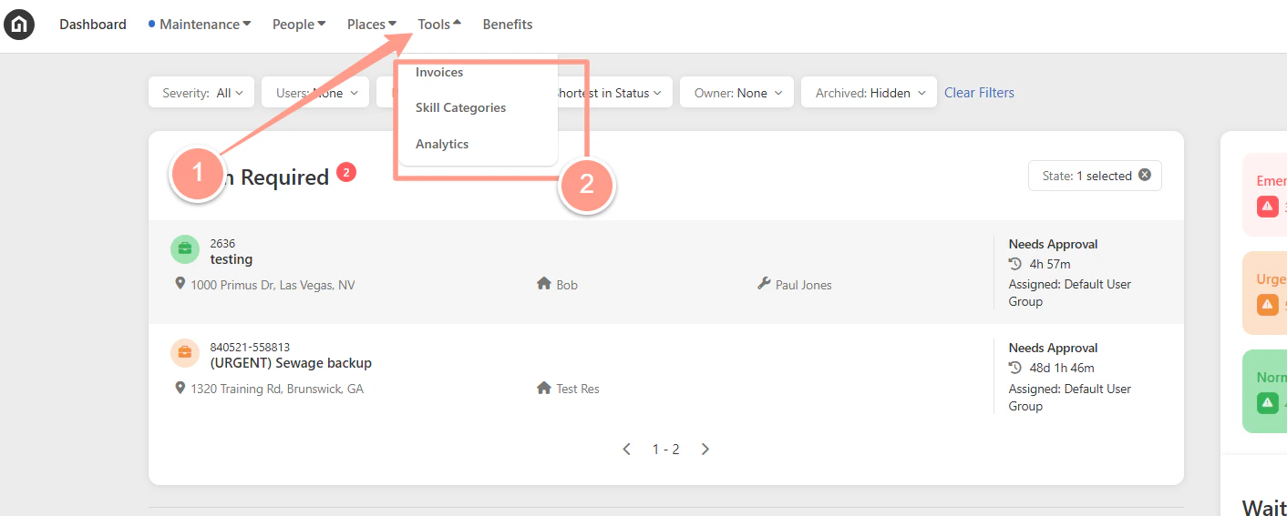This screenshot has width=1287, height=516.
Task: Click the Normal severity warning icon
Action: tap(1268, 402)
